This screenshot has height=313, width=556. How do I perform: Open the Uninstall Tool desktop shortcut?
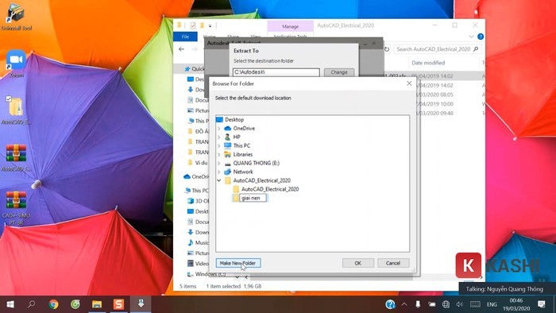click(17, 17)
